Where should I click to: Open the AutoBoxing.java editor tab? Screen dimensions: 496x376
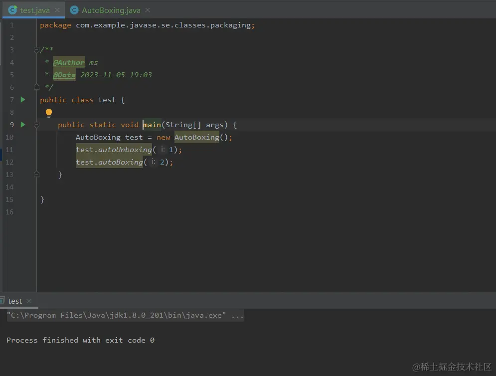(110, 10)
